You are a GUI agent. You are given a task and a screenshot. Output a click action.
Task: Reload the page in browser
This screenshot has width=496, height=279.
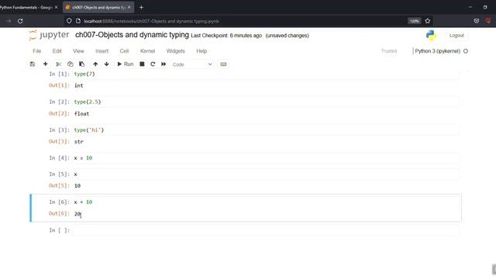(20, 21)
